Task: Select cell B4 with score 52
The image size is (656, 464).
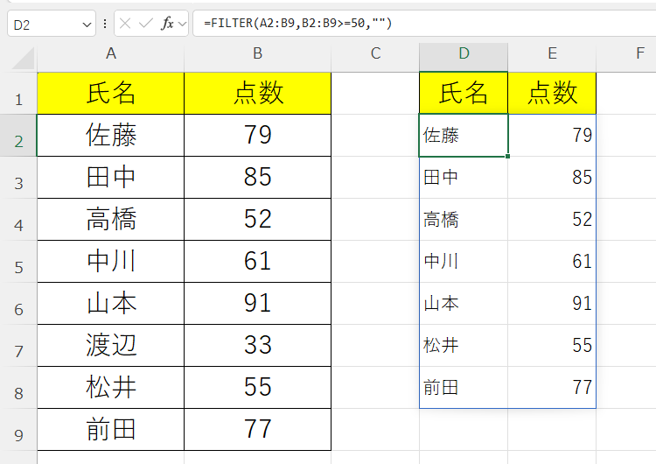Action: 258,220
